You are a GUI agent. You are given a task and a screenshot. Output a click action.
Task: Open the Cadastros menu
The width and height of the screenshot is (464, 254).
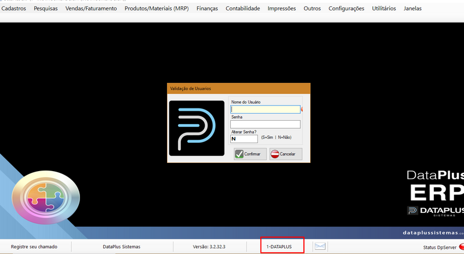13,9
